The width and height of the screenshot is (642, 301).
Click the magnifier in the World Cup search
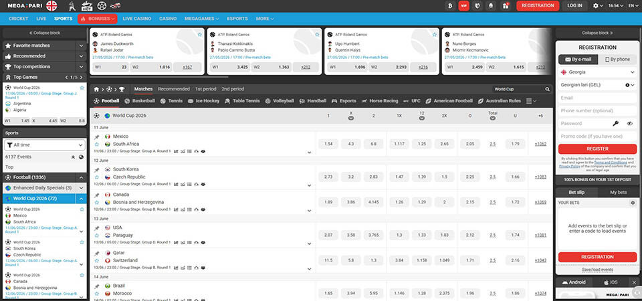[548, 89]
